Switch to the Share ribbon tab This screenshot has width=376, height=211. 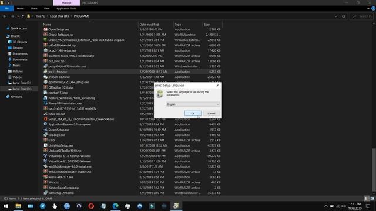pos(34,8)
